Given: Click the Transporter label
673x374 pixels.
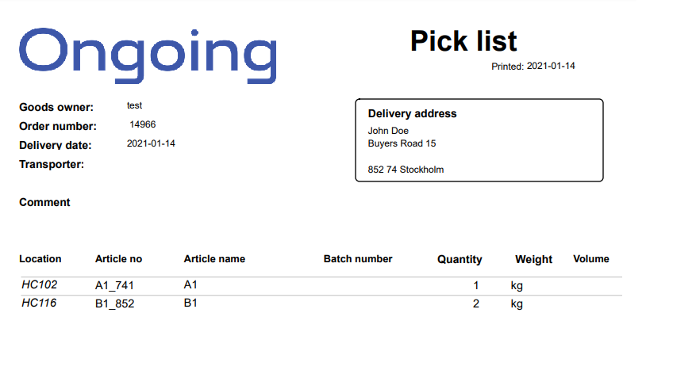Looking at the screenshot, I should (x=52, y=165).
